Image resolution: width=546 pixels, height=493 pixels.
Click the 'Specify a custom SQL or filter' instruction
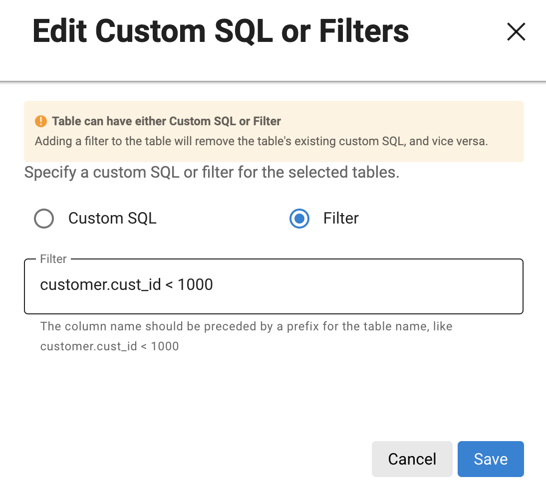[x=212, y=173]
